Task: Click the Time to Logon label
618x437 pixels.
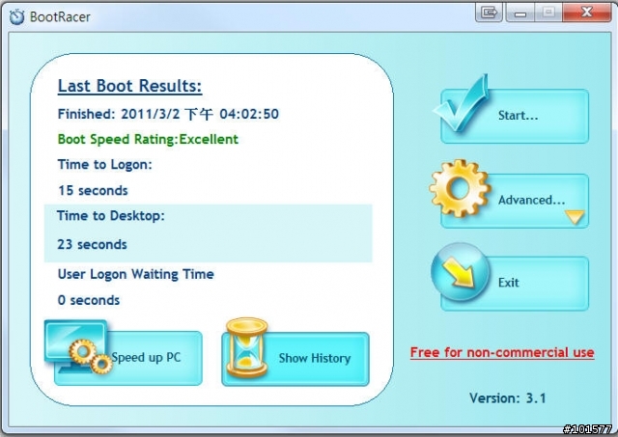Action: click(105, 165)
